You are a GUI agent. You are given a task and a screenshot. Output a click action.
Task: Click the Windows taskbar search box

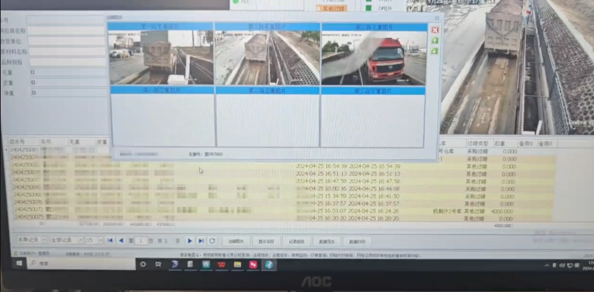tap(81, 263)
